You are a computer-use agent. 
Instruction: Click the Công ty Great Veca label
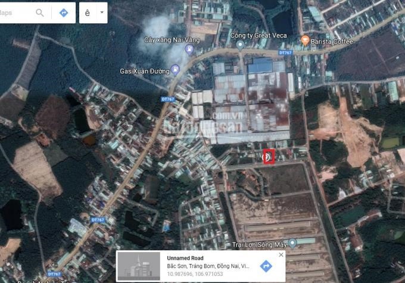[258, 35]
